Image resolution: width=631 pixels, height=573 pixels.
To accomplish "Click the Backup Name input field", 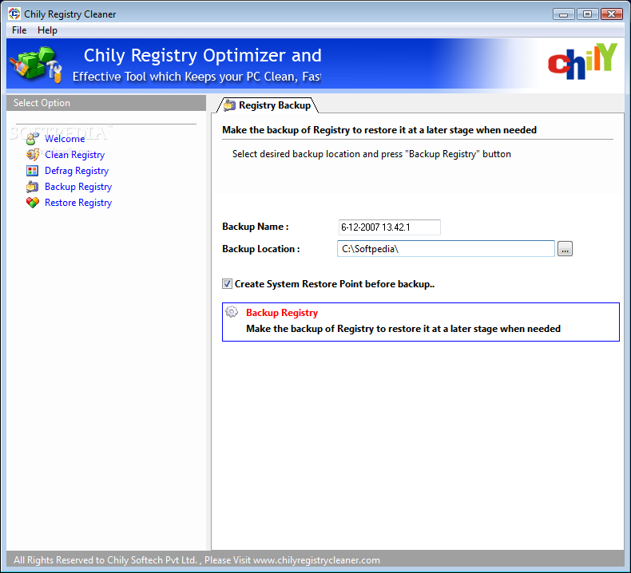I will [390, 227].
